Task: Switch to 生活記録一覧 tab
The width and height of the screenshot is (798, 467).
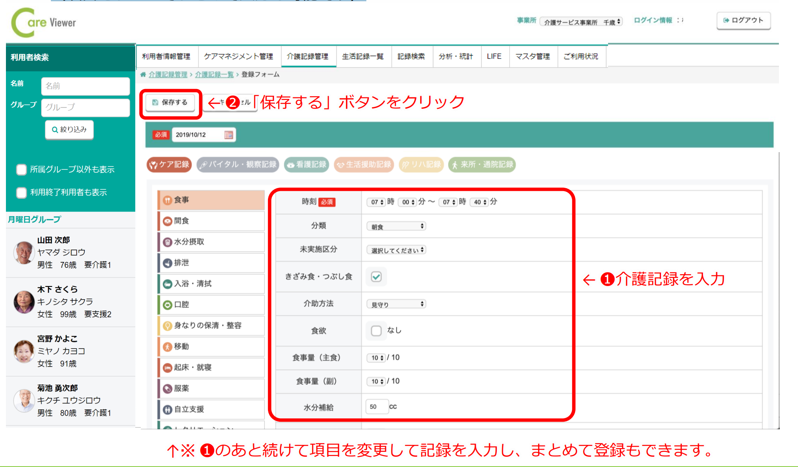Action: [363, 56]
